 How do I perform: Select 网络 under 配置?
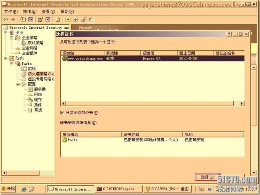[38, 95]
